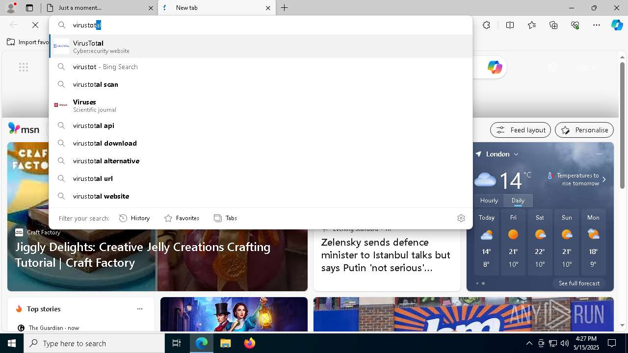Open File Explorer from taskbar
The width and height of the screenshot is (628, 353).
click(225, 343)
